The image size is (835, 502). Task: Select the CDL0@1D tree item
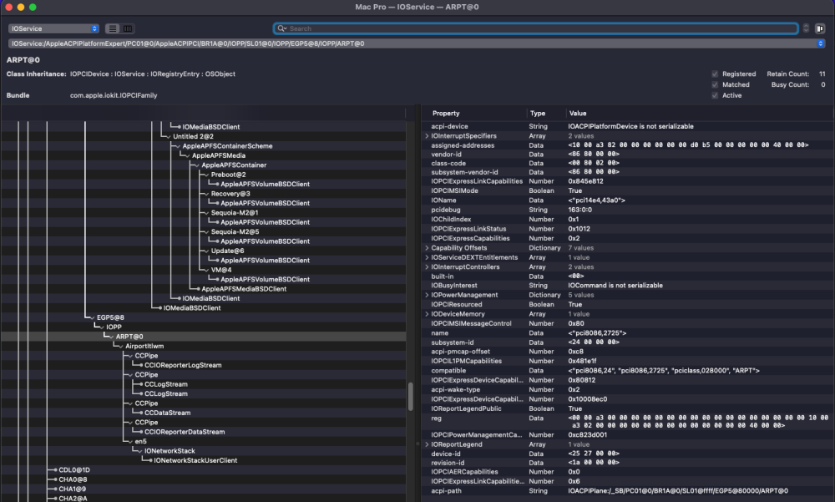(x=74, y=470)
